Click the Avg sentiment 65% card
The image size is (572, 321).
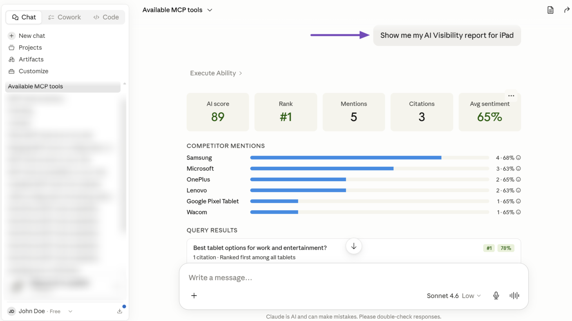(x=490, y=112)
